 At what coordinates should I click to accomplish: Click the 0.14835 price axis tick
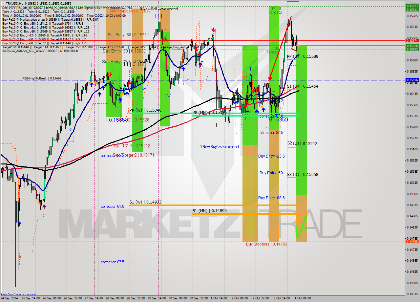coord(412,227)
